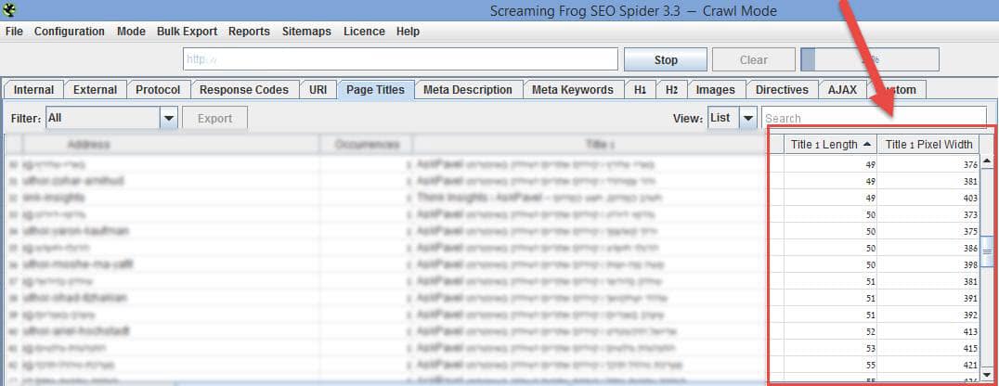The height and width of the screenshot is (386, 999).
Task: Switch to the URI tab
Action: (318, 90)
